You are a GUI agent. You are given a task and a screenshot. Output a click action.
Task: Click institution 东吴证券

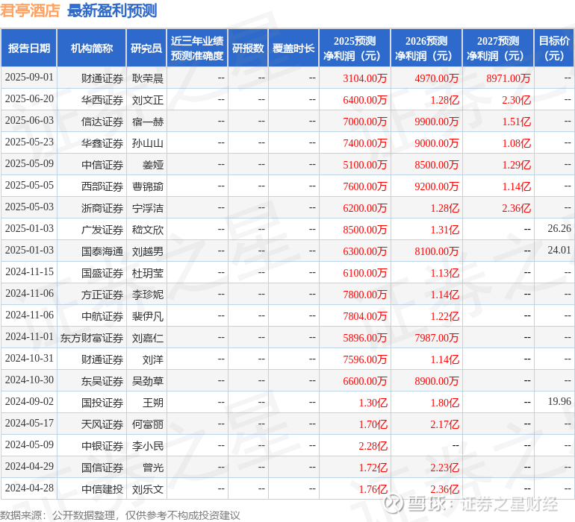click(102, 381)
